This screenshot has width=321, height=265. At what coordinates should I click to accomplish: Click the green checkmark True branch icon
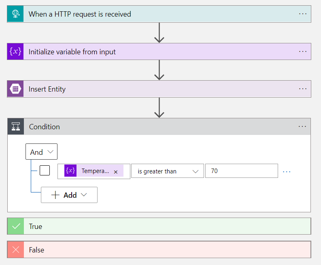16,227
